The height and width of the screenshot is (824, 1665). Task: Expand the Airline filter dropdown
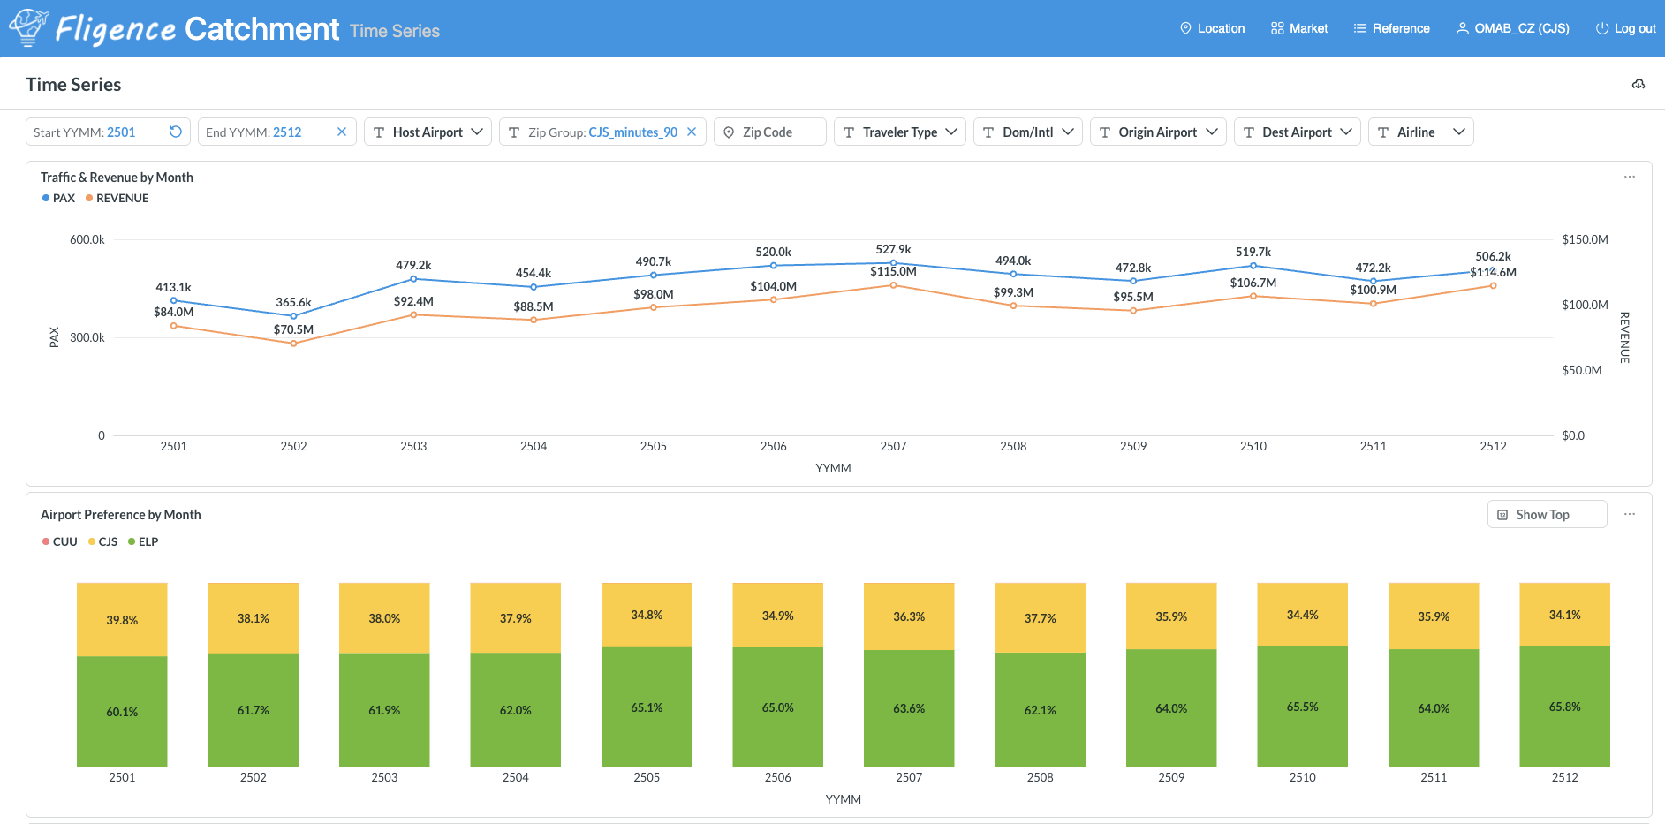click(x=1420, y=132)
